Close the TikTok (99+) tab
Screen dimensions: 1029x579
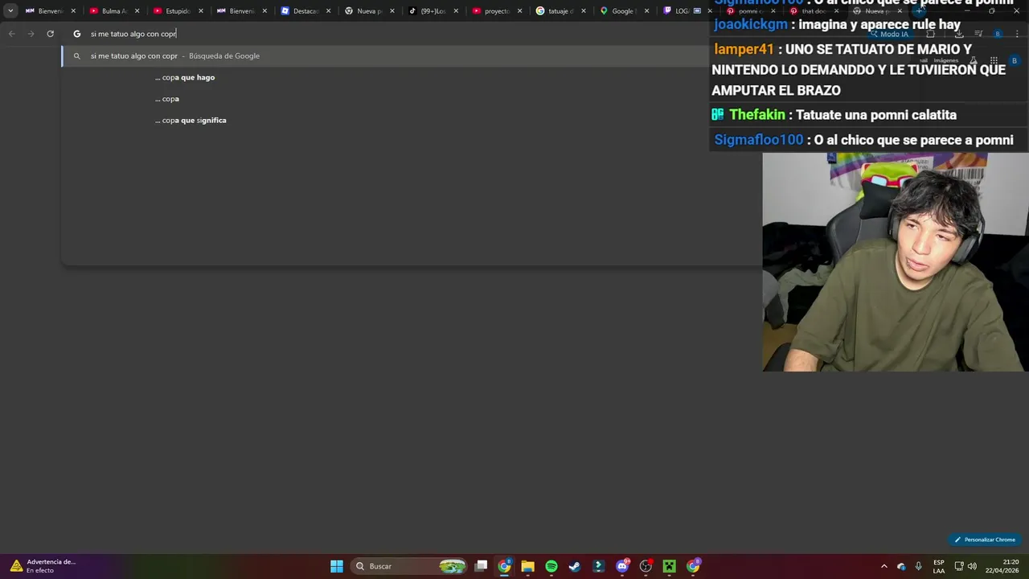[456, 11]
